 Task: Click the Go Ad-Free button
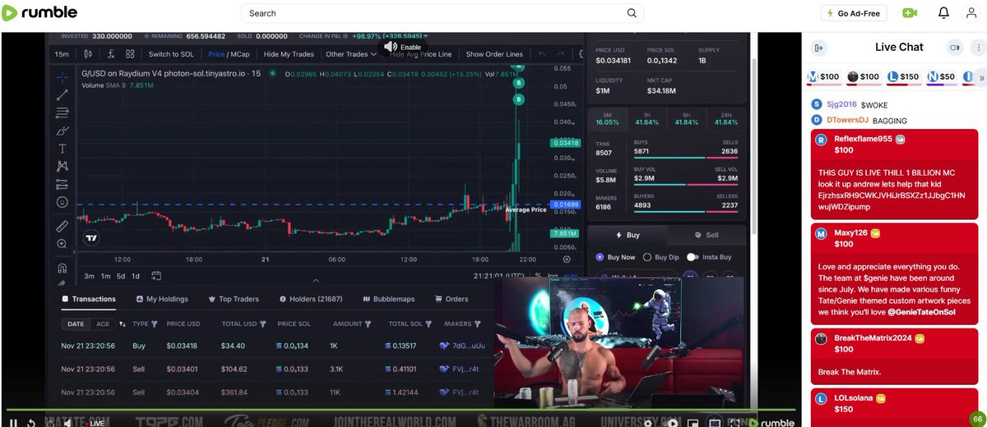pyautogui.click(x=853, y=13)
